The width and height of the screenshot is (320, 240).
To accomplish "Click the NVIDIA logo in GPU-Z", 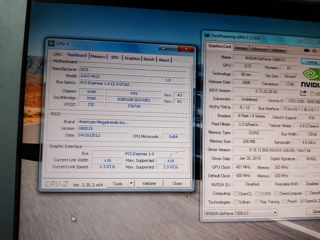I will click(x=311, y=77).
